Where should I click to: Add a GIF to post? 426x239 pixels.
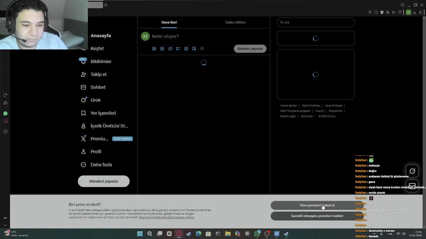click(162, 48)
